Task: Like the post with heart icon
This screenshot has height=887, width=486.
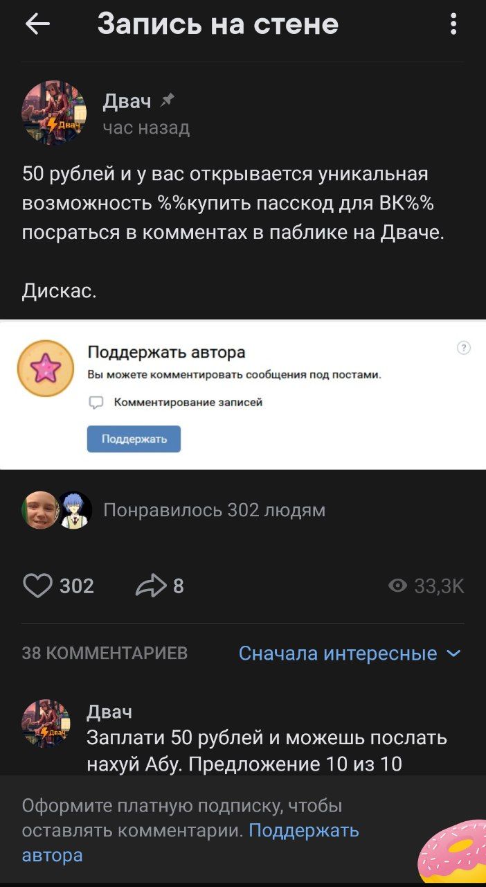Action: [37, 586]
